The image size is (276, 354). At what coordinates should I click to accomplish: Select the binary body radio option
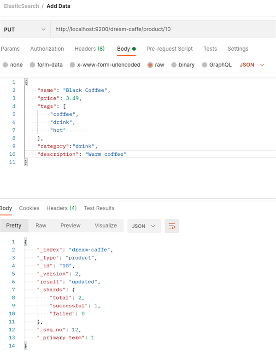coord(174,65)
